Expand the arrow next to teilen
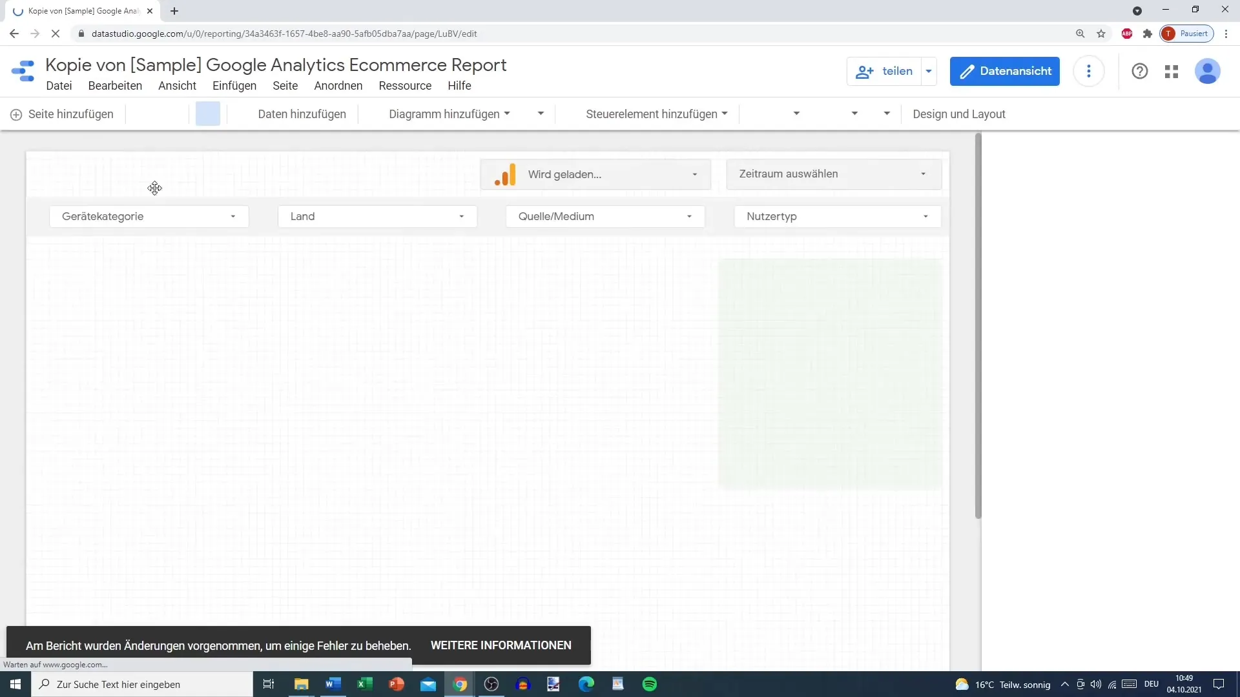Image resolution: width=1240 pixels, height=697 pixels. 929,71
